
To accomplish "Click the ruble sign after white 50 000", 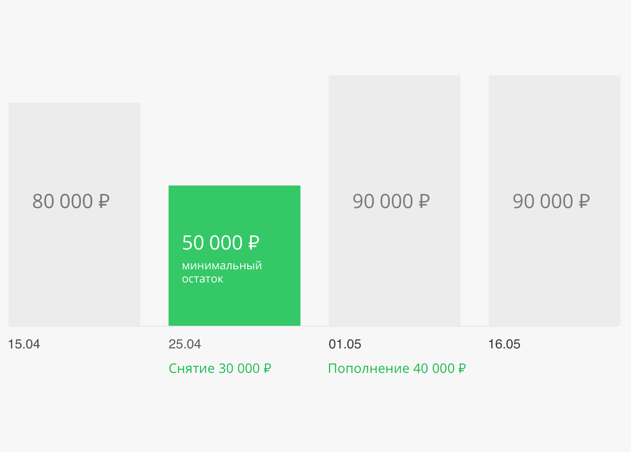I will pyautogui.click(x=254, y=243).
